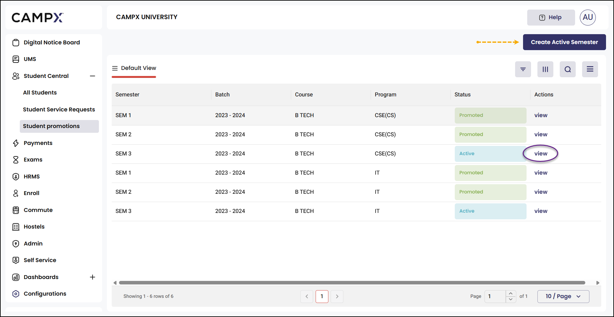614x317 pixels.
Task: Click the CAMPX logo
Action: (38, 18)
